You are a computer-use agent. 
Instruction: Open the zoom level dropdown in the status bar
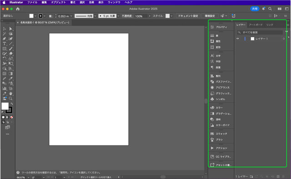coord(28,178)
